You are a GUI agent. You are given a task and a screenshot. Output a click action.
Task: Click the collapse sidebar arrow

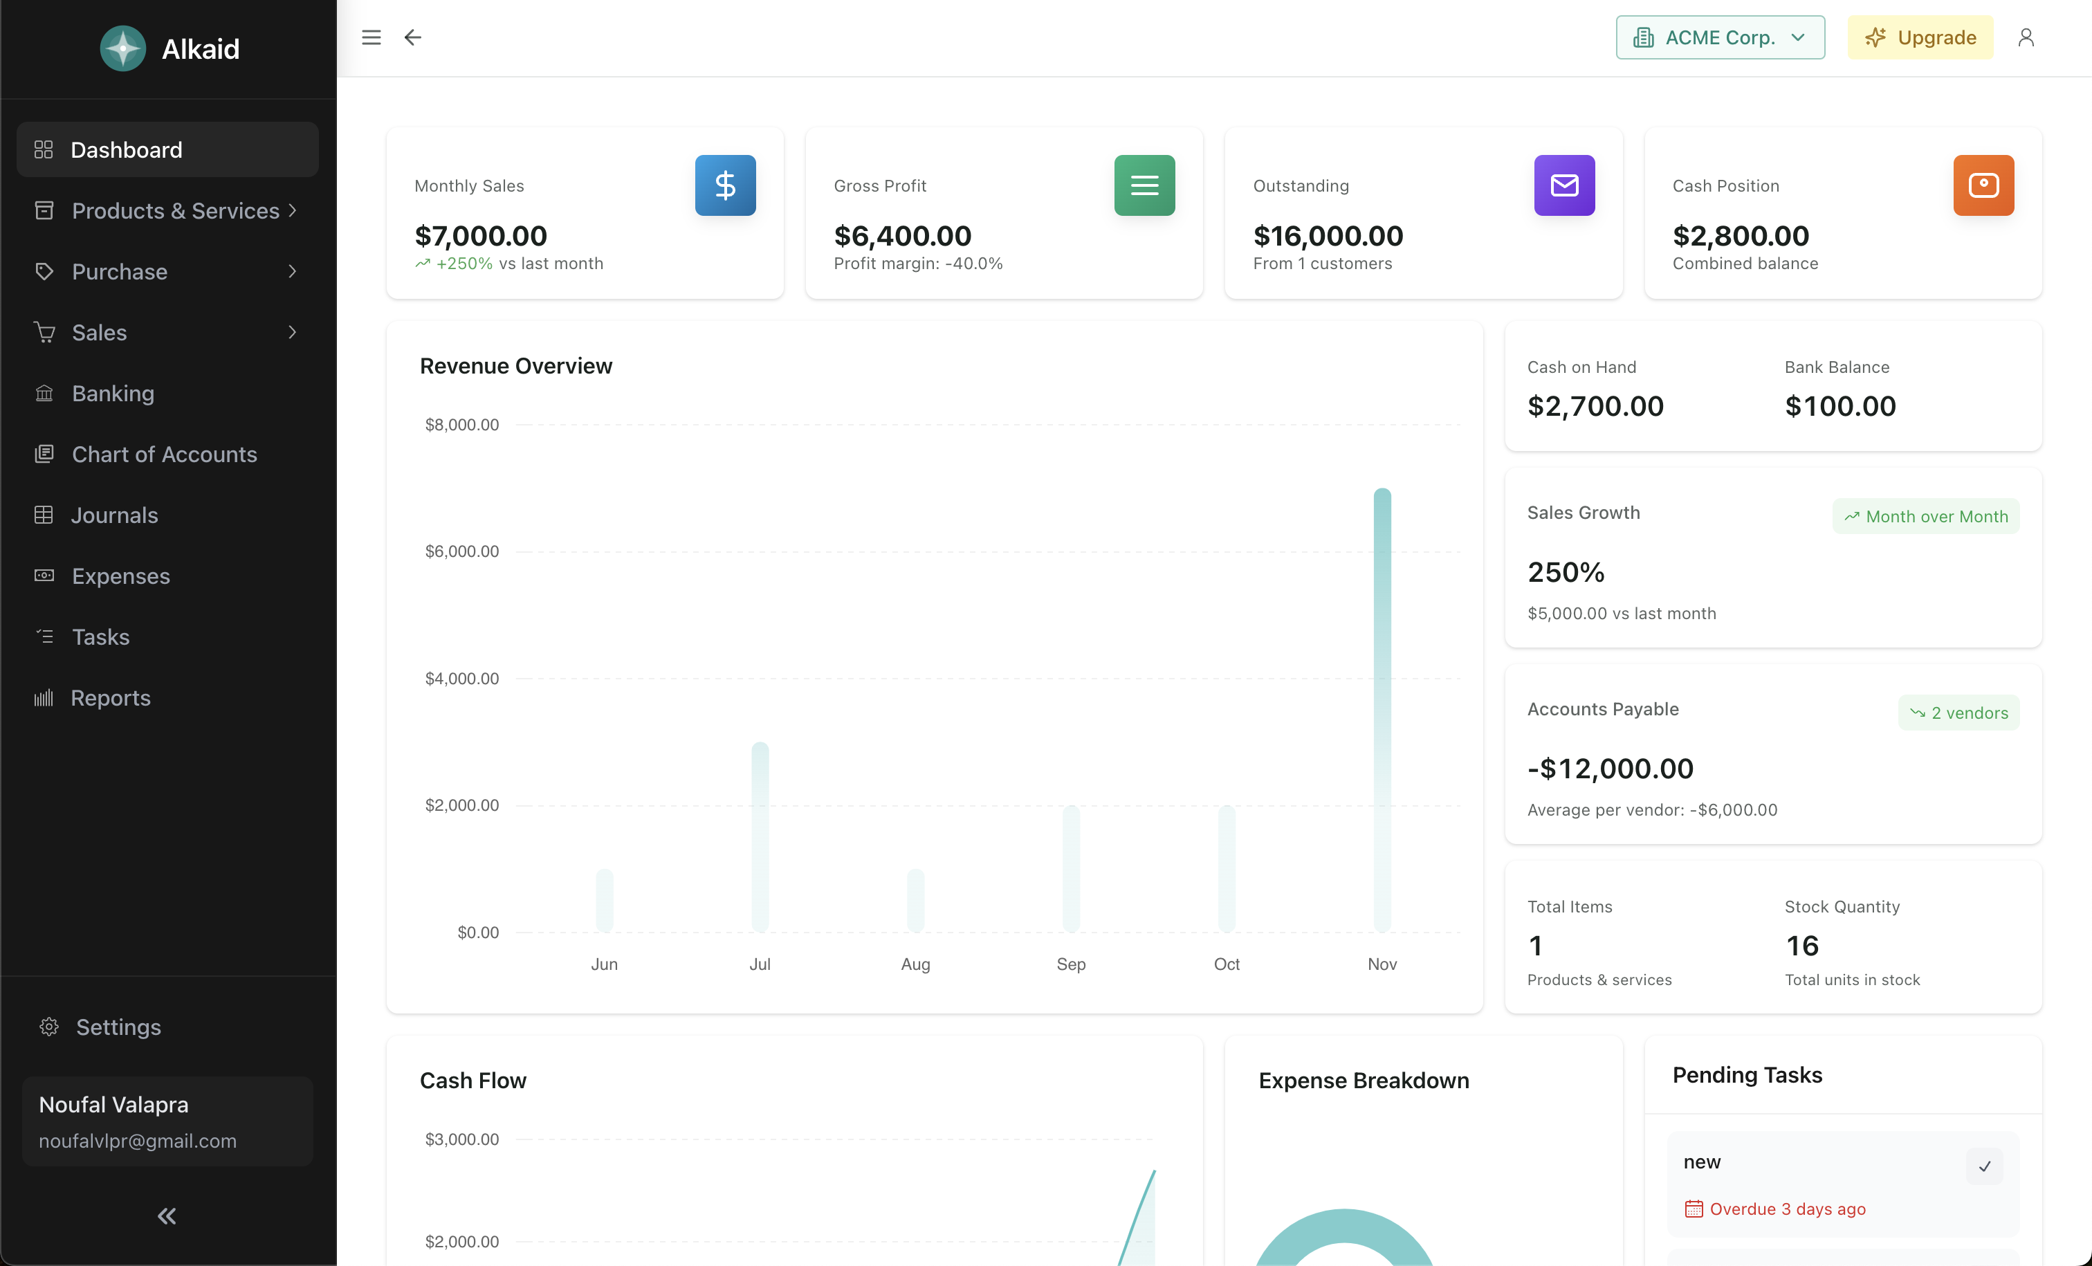[x=167, y=1217]
